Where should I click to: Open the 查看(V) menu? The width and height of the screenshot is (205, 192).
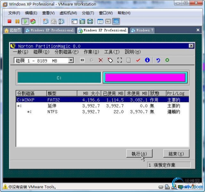(48, 13)
